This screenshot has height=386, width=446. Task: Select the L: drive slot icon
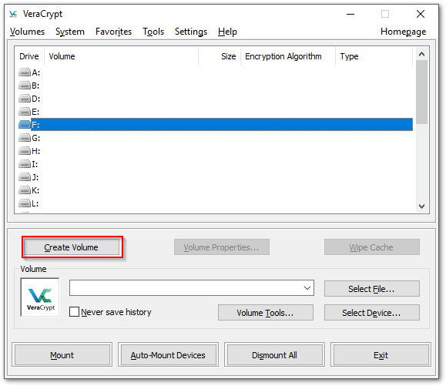pyautogui.click(x=25, y=203)
